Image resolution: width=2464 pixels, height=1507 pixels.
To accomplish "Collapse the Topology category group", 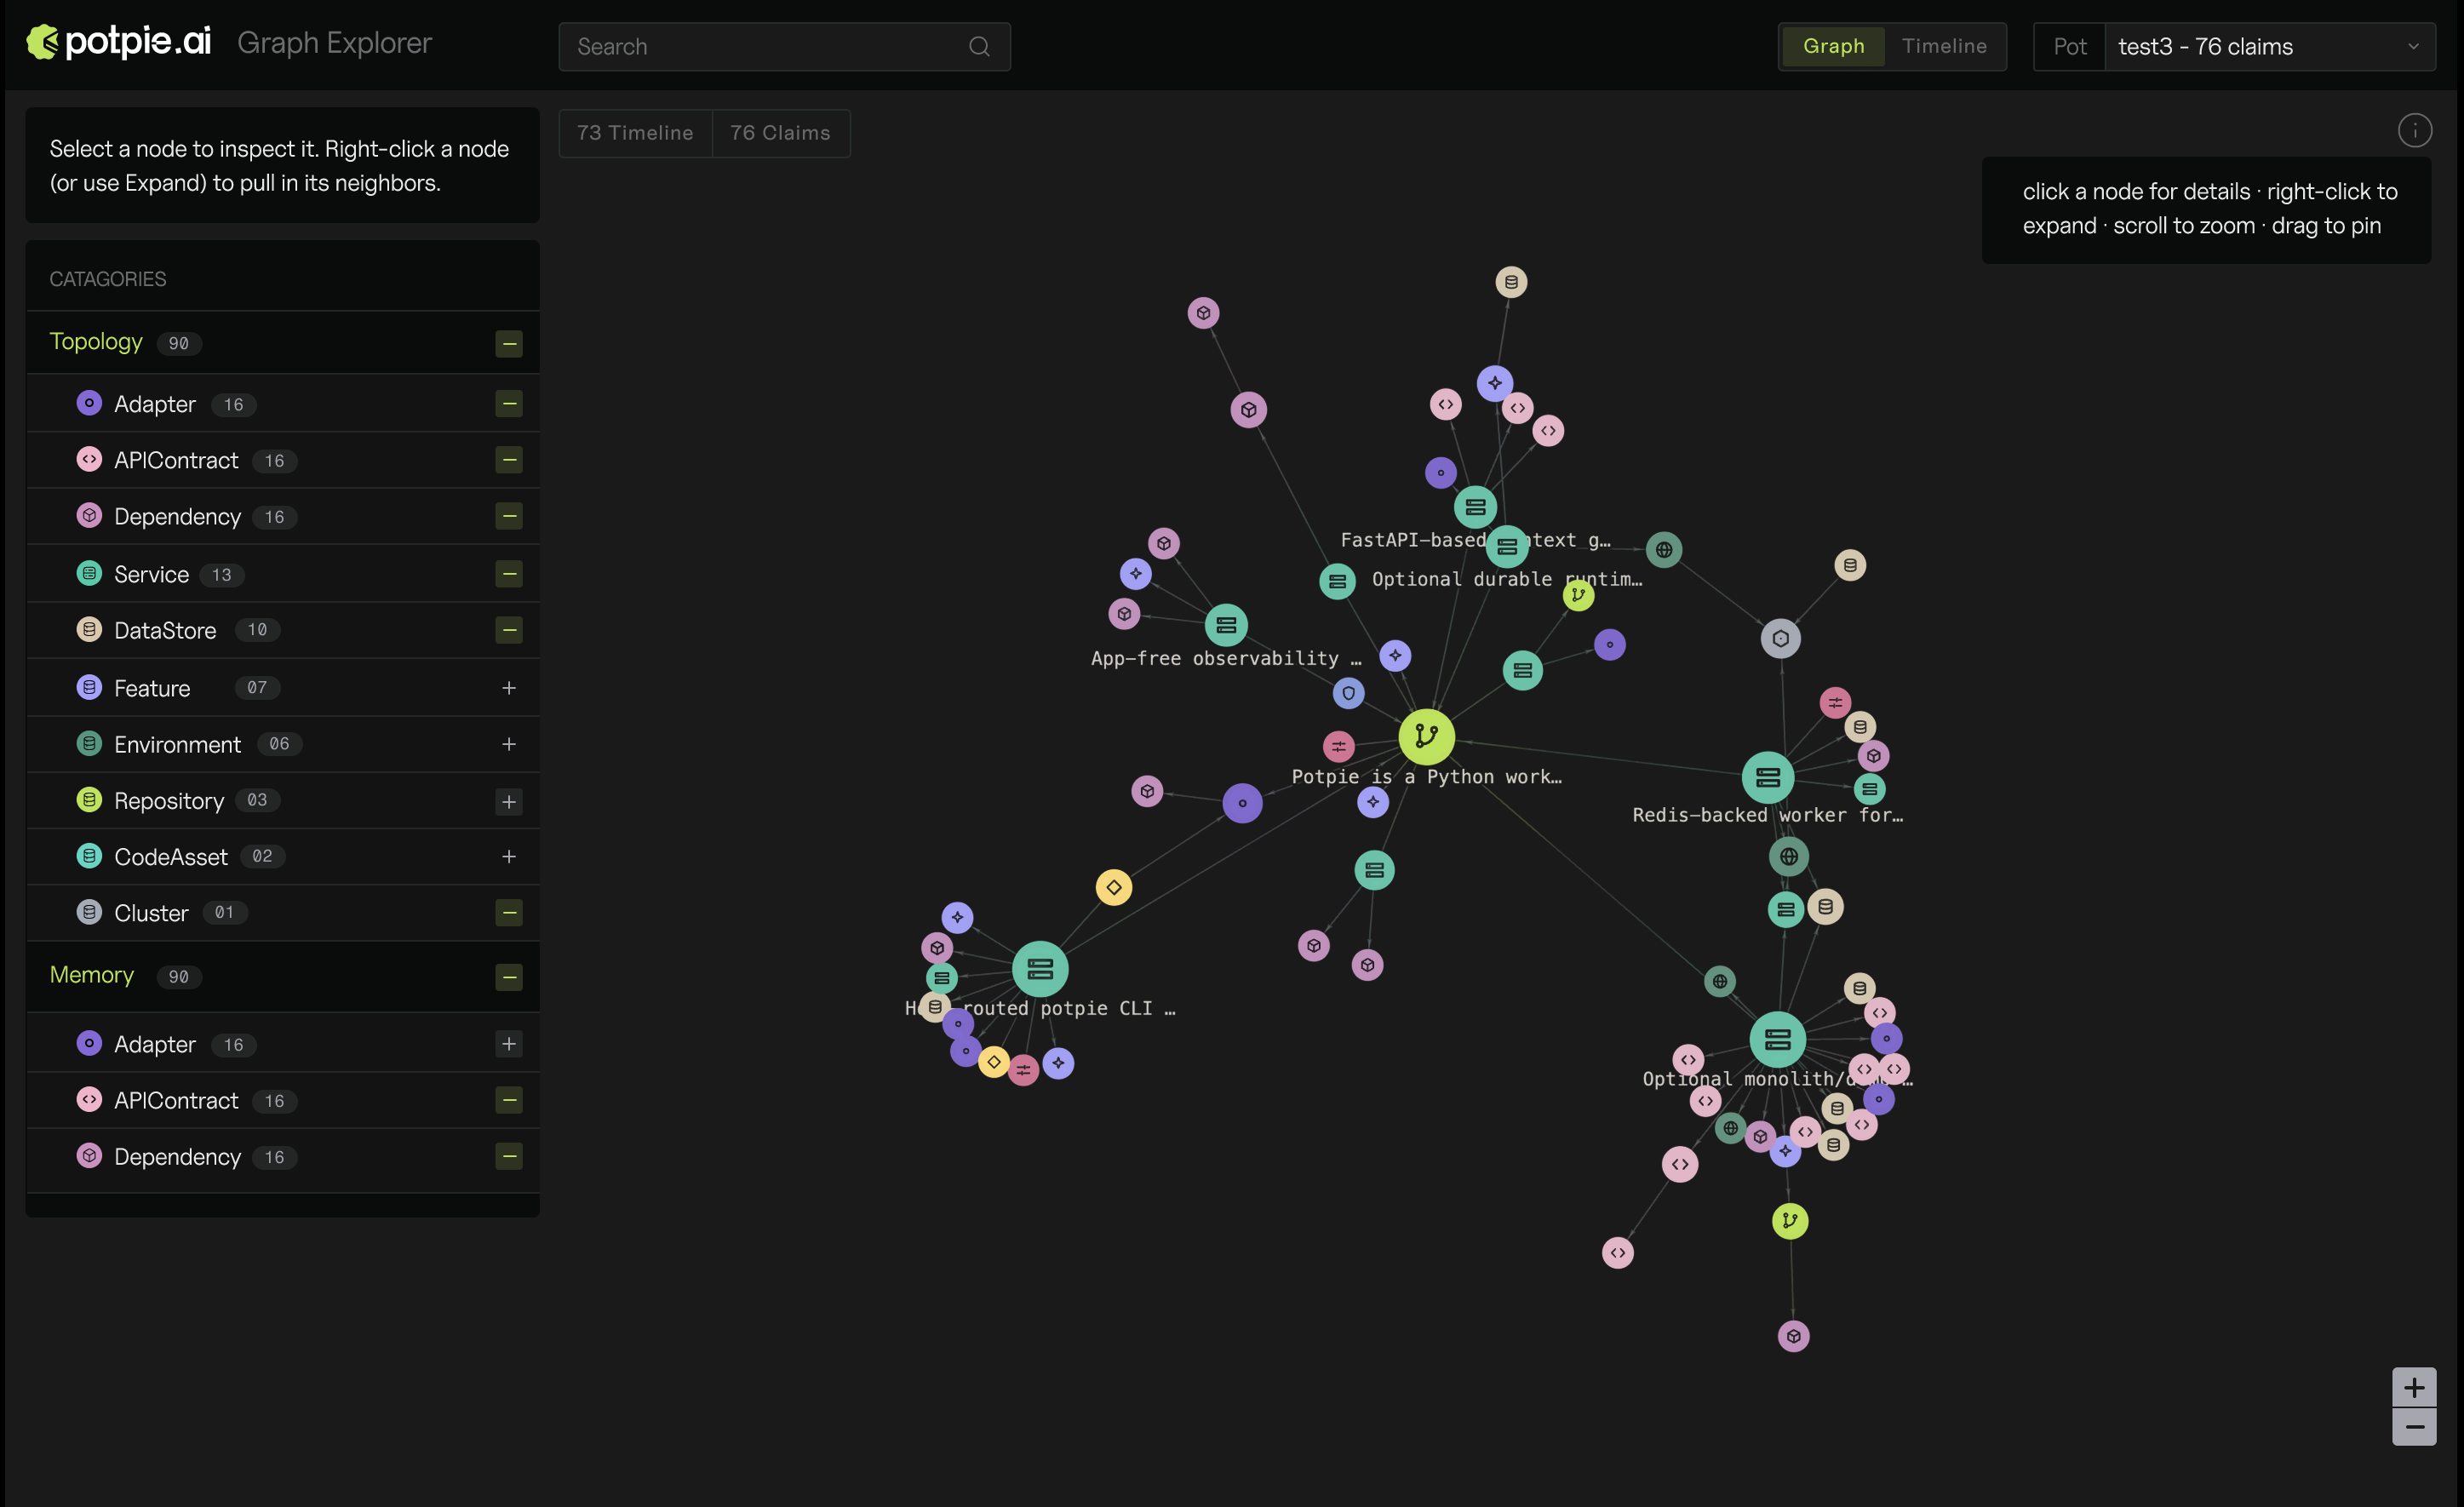I will pyautogui.click(x=509, y=344).
